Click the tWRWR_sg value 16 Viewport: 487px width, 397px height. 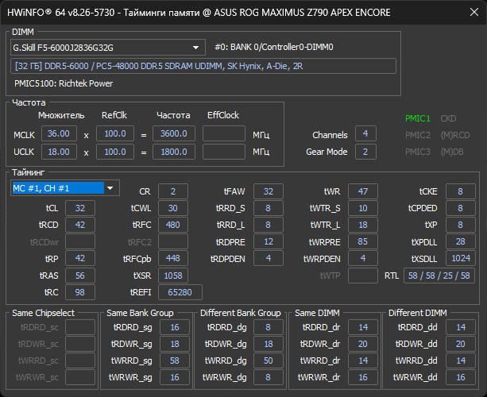coord(175,377)
